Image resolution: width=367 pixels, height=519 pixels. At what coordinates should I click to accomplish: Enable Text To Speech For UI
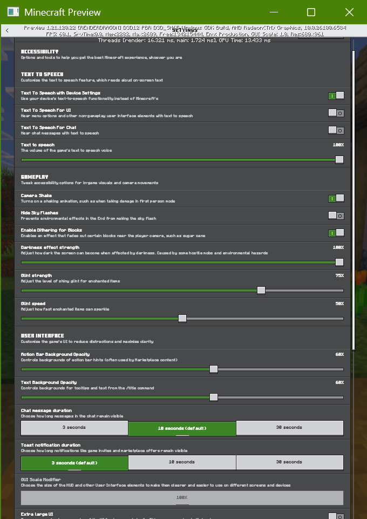tap(336, 113)
